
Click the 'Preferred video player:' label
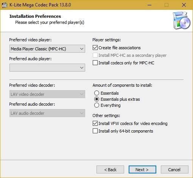click(30, 40)
